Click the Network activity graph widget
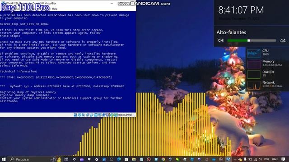This screenshot has width=289, height=162. point(254,85)
